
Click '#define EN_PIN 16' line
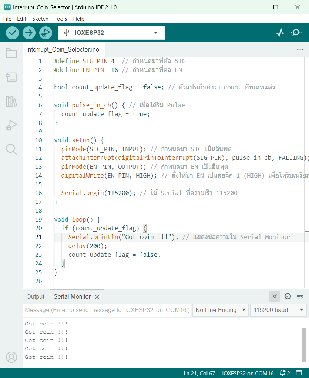(x=86, y=70)
